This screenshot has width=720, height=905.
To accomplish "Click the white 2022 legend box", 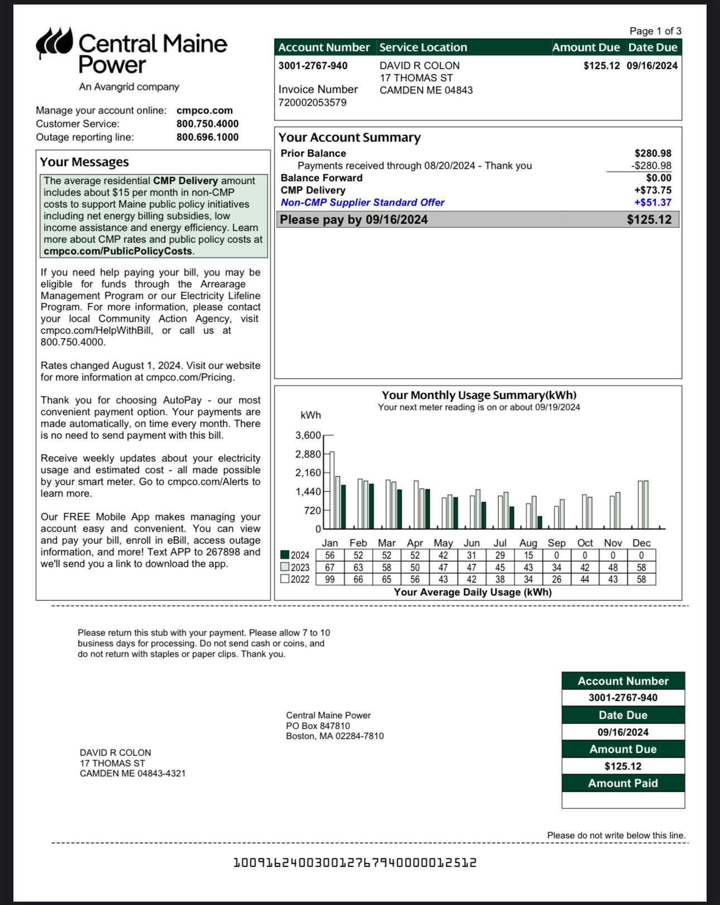I will click(285, 579).
